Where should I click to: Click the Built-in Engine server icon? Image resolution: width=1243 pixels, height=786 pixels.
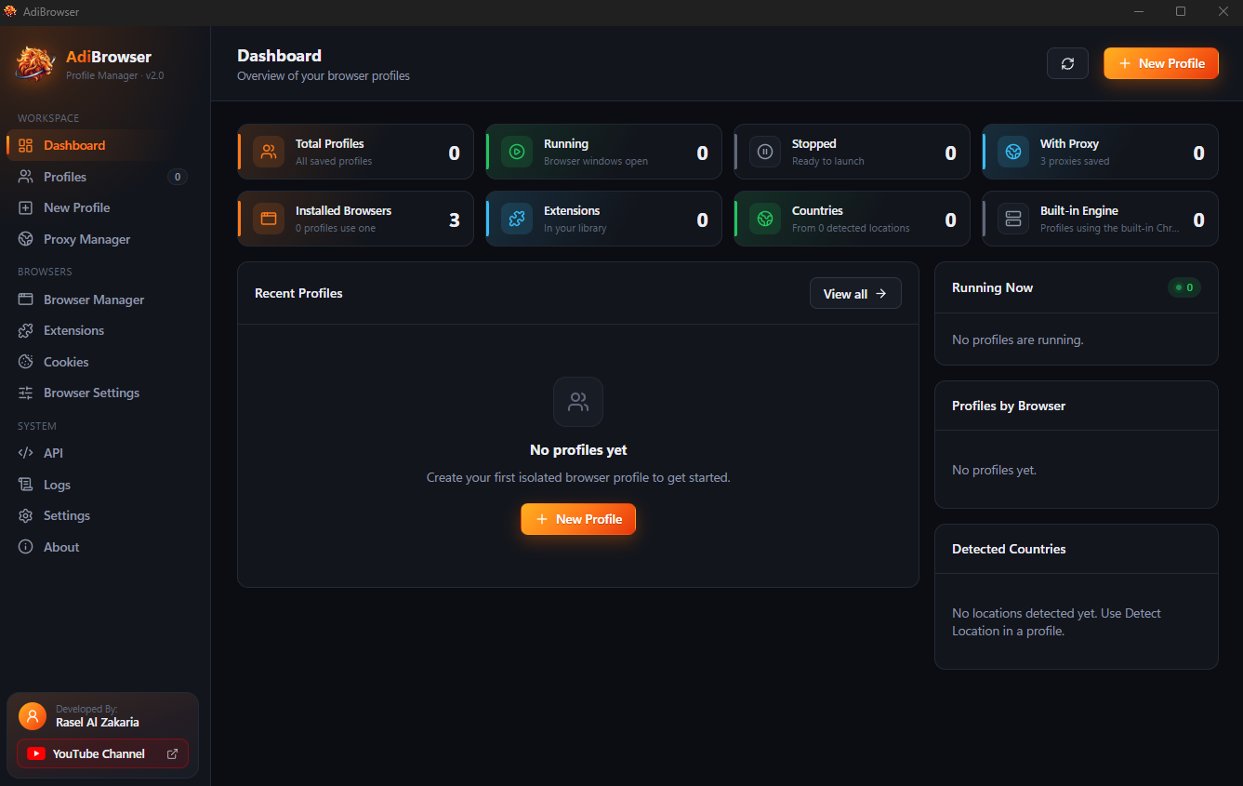click(1013, 219)
